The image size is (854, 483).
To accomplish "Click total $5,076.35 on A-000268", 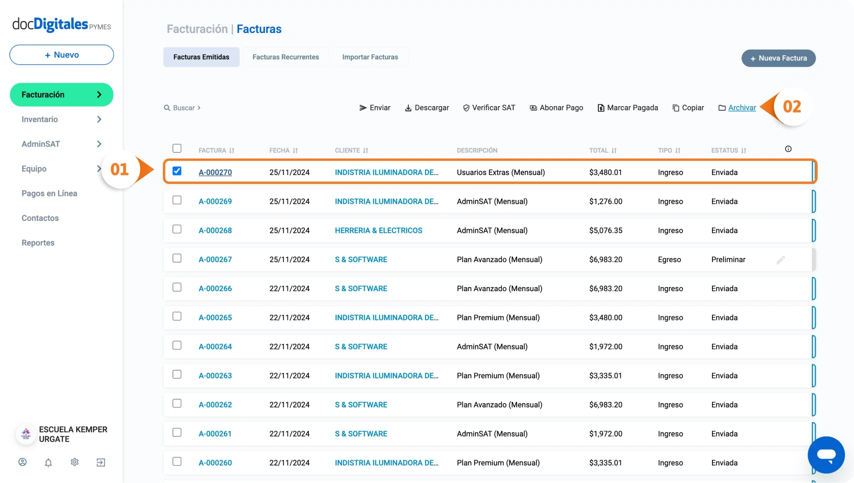I will (x=606, y=231).
